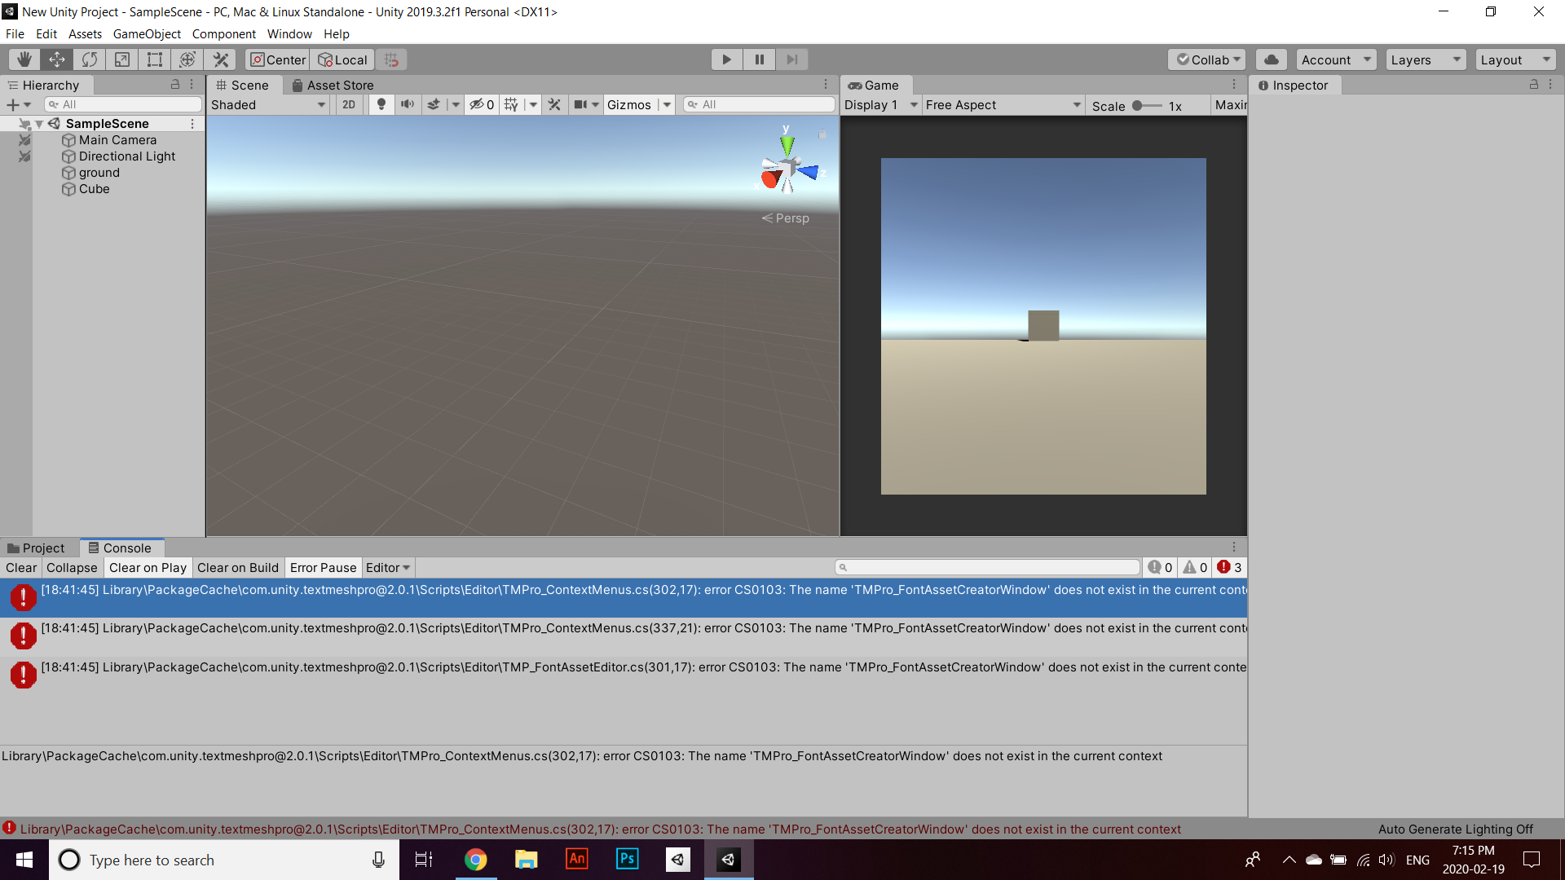The image size is (1565, 880).
Task: Click the Pause button
Action: coord(759,59)
